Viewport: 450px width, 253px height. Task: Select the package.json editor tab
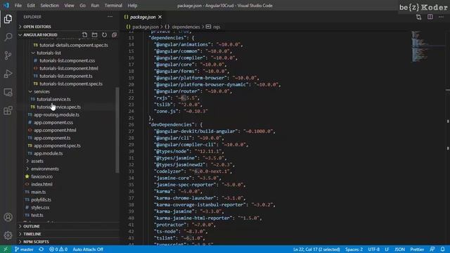point(142,17)
